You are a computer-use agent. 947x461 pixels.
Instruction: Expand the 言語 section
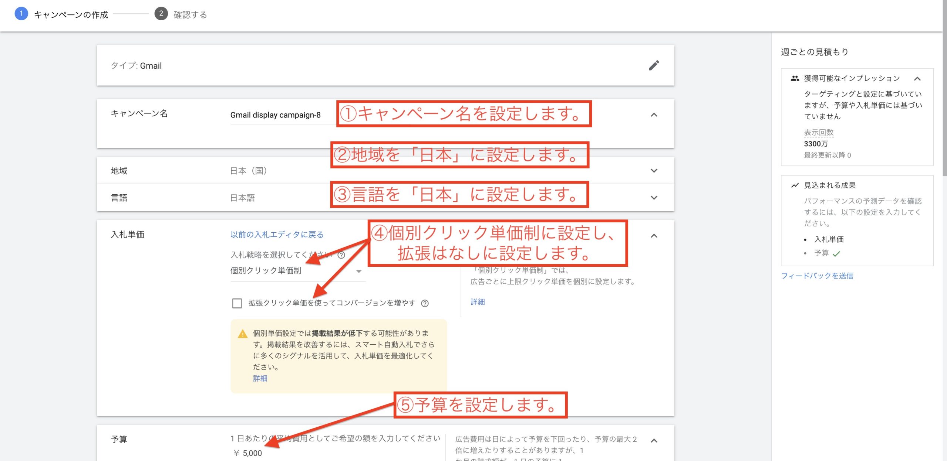[654, 198]
